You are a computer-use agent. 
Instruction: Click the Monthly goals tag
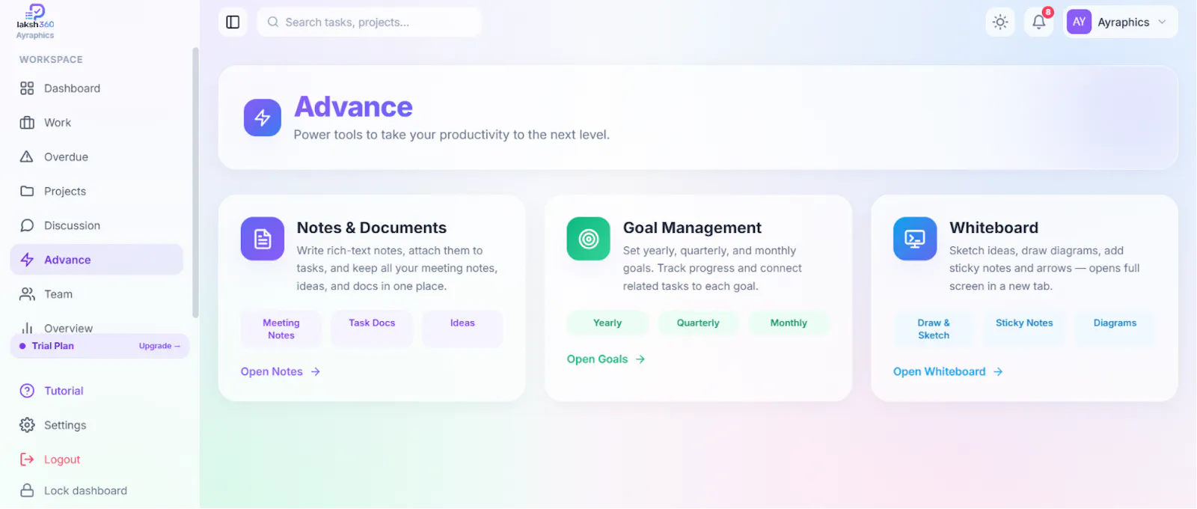[789, 323]
